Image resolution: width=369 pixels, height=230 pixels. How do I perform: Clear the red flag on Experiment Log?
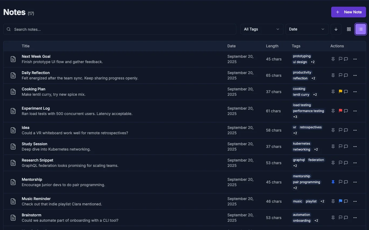pos(340,111)
